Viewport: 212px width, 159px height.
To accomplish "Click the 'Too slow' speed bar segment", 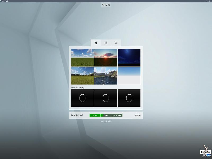I will [95, 115].
